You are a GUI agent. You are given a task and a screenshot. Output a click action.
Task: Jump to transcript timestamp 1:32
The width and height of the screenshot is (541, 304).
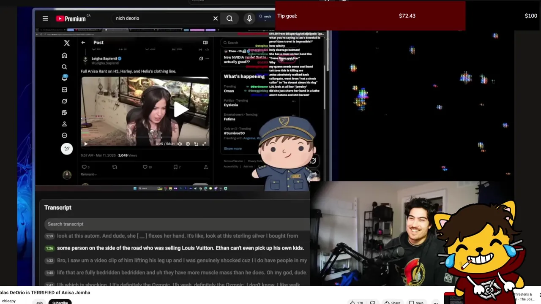tap(49, 261)
